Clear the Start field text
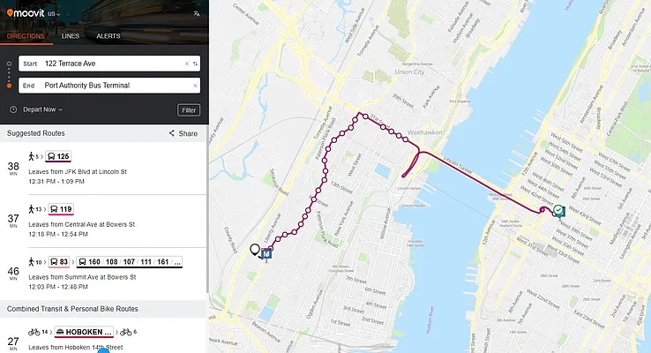 coord(186,64)
